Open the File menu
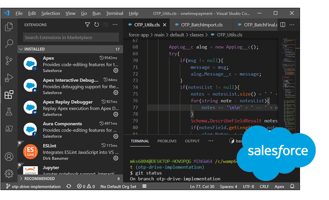This screenshot has width=329, height=200. tap(19, 13)
